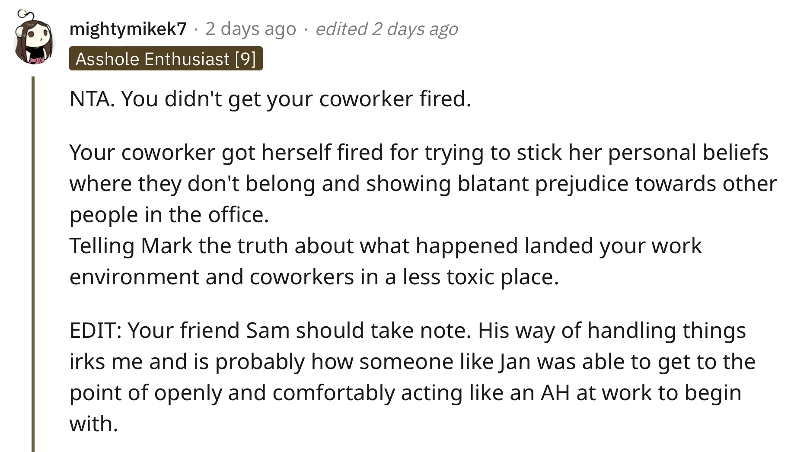The image size is (810, 452).
Task: Click the 'edited 2 days ago' label
Action: click(387, 29)
